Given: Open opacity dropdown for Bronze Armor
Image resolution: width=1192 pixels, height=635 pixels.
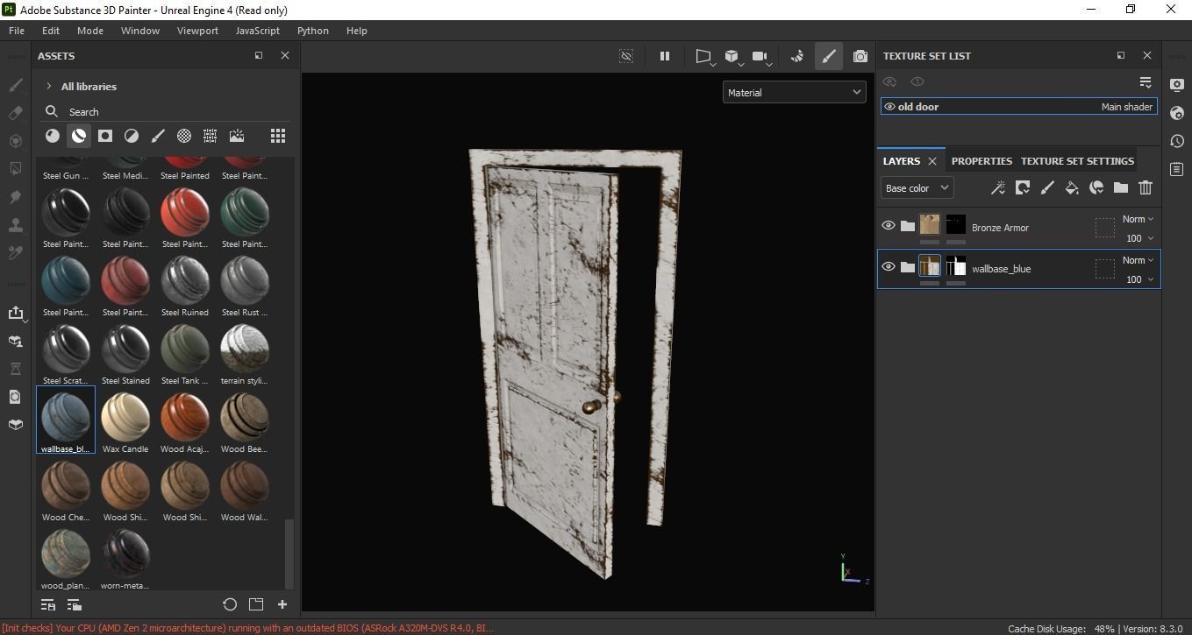Looking at the screenshot, I should click(x=1139, y=238).
